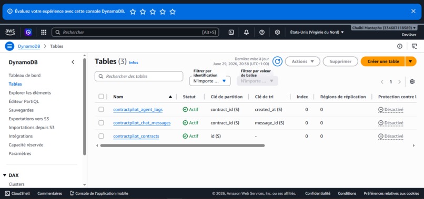
Task: Focus the Rechercher des tables field
Action: (x=139, y=77)
